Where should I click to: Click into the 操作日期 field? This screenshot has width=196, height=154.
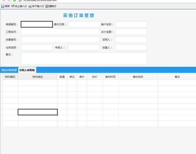(84, 24)
